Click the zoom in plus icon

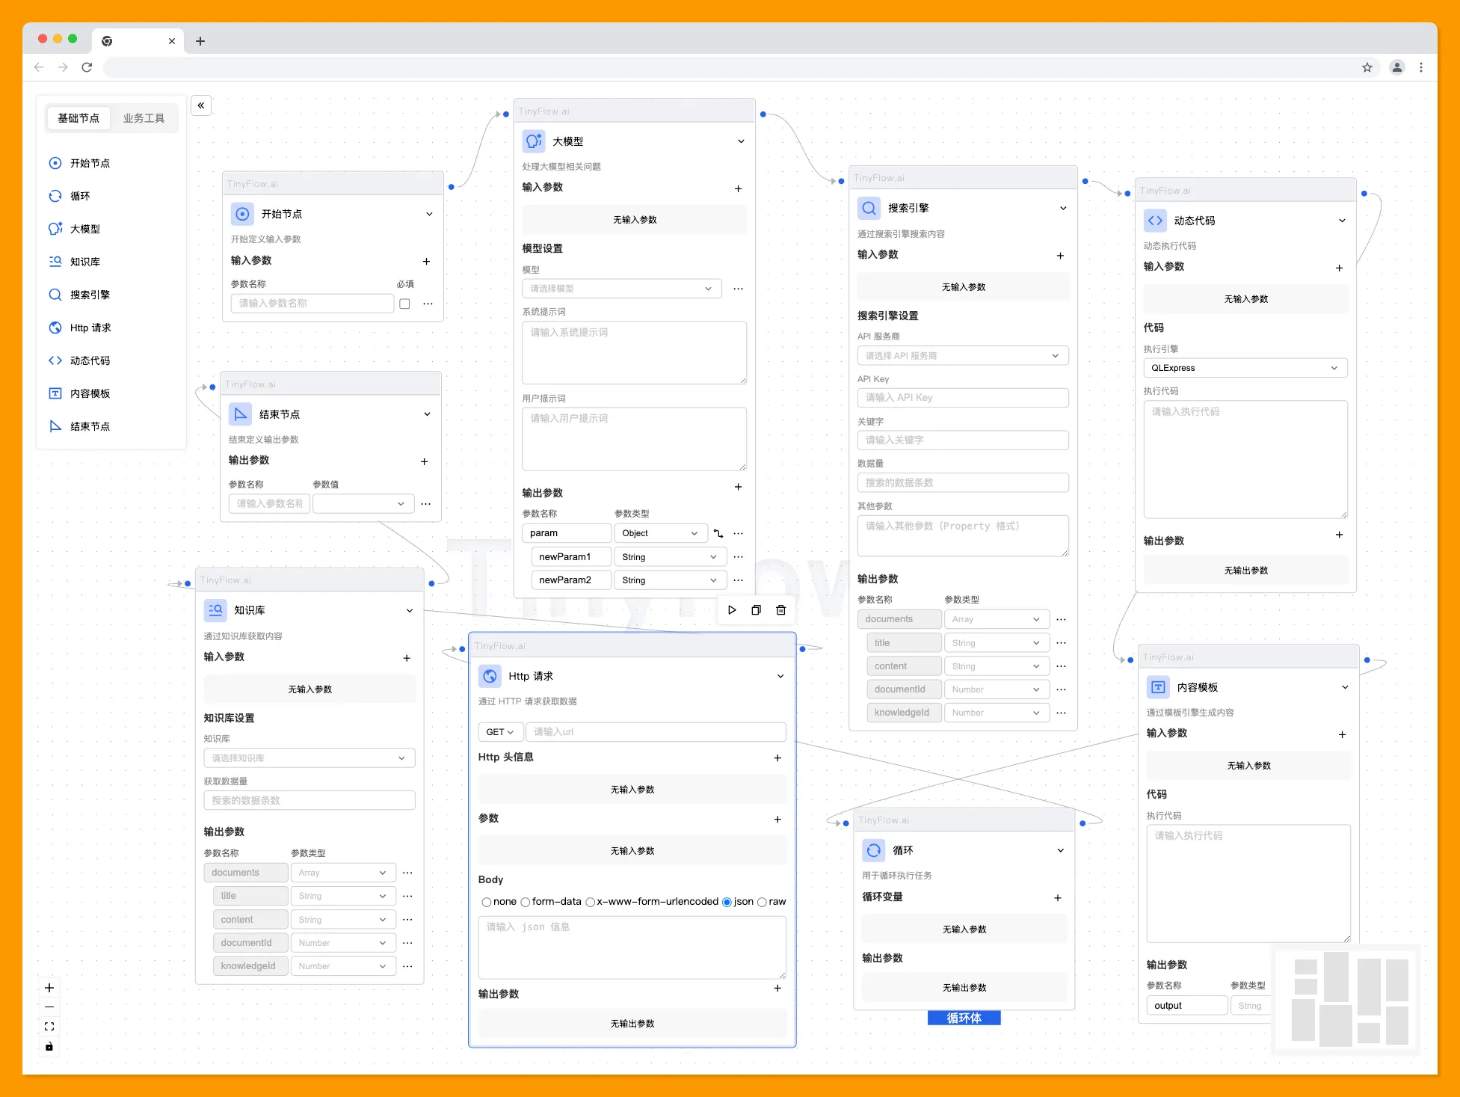(49, 988)
